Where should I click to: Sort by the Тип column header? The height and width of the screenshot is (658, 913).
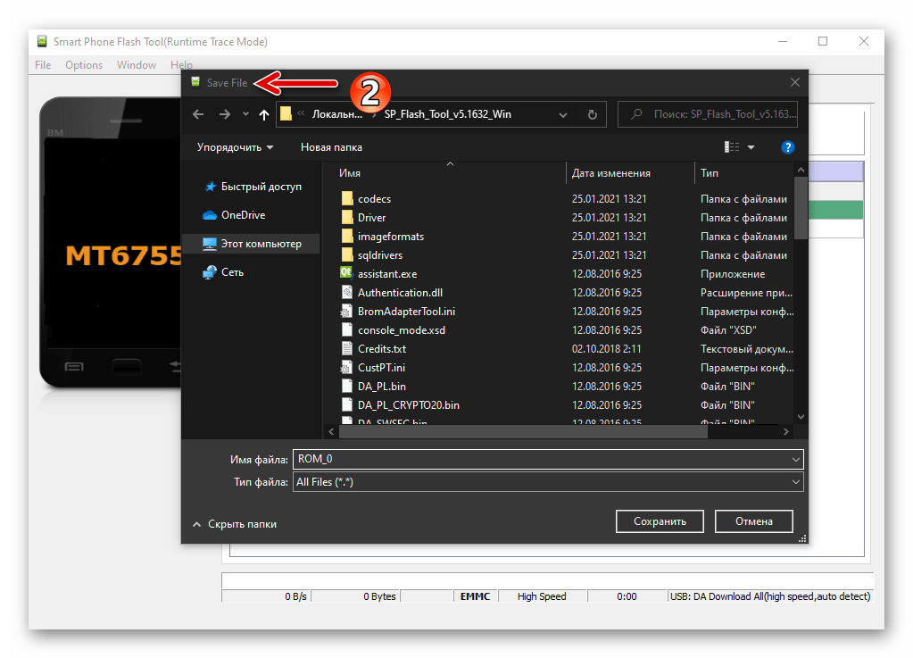pyautogui.click(x=710, y=173)
